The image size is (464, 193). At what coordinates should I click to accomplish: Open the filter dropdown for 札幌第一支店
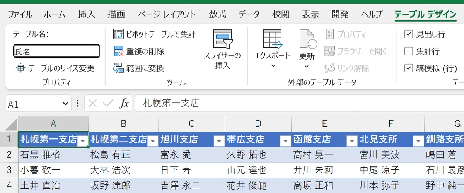(x=83, y=142)
